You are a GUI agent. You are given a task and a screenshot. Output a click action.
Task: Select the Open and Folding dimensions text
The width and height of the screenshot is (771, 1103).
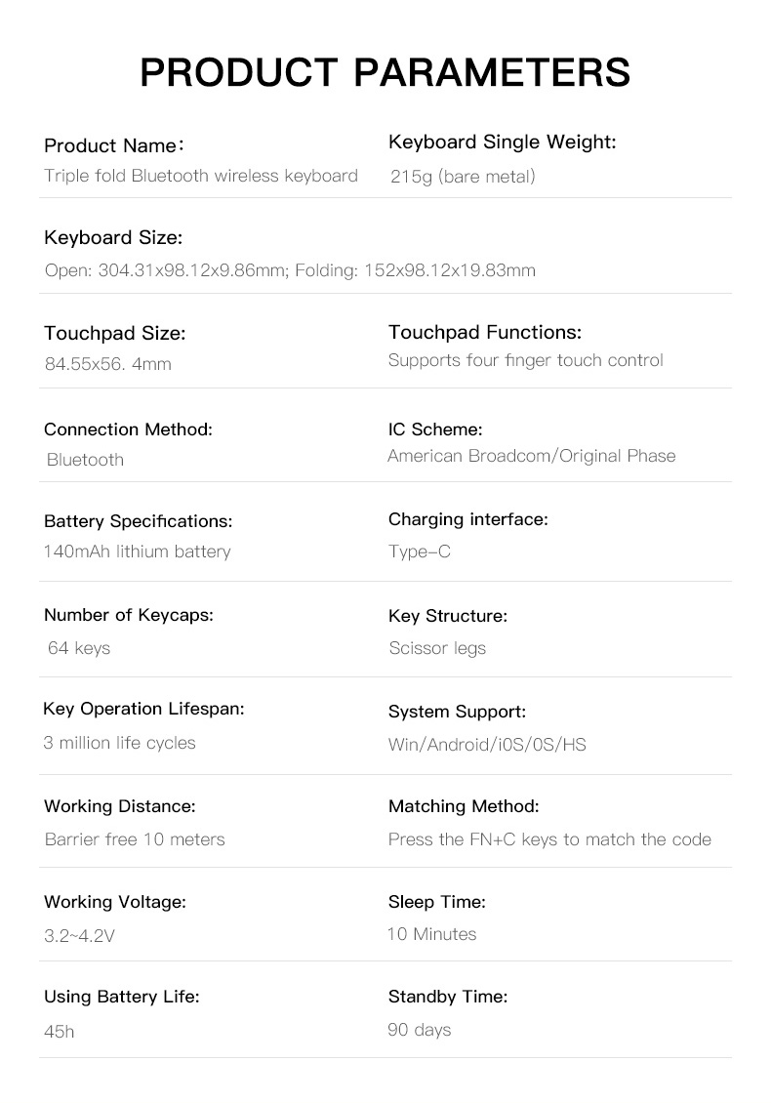[x=290, y=270]
